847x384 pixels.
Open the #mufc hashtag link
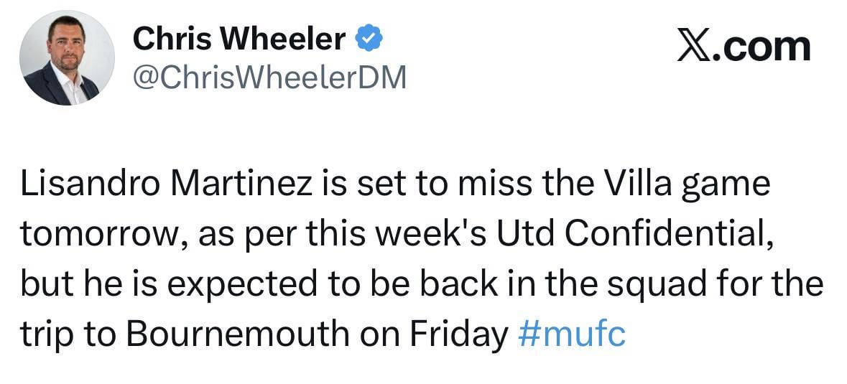571,334
